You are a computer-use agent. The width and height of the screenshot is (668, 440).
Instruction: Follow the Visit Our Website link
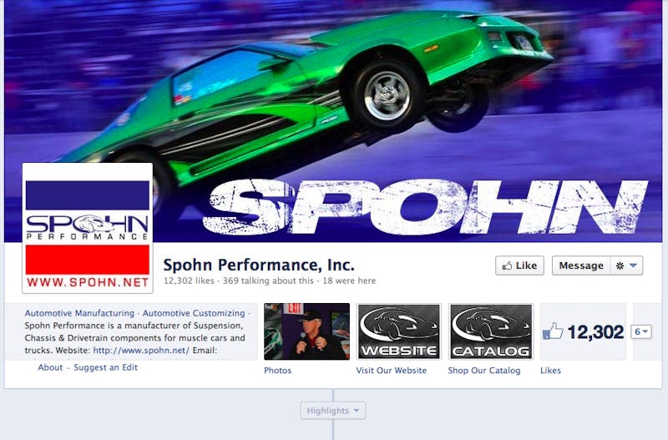(392, 370)
